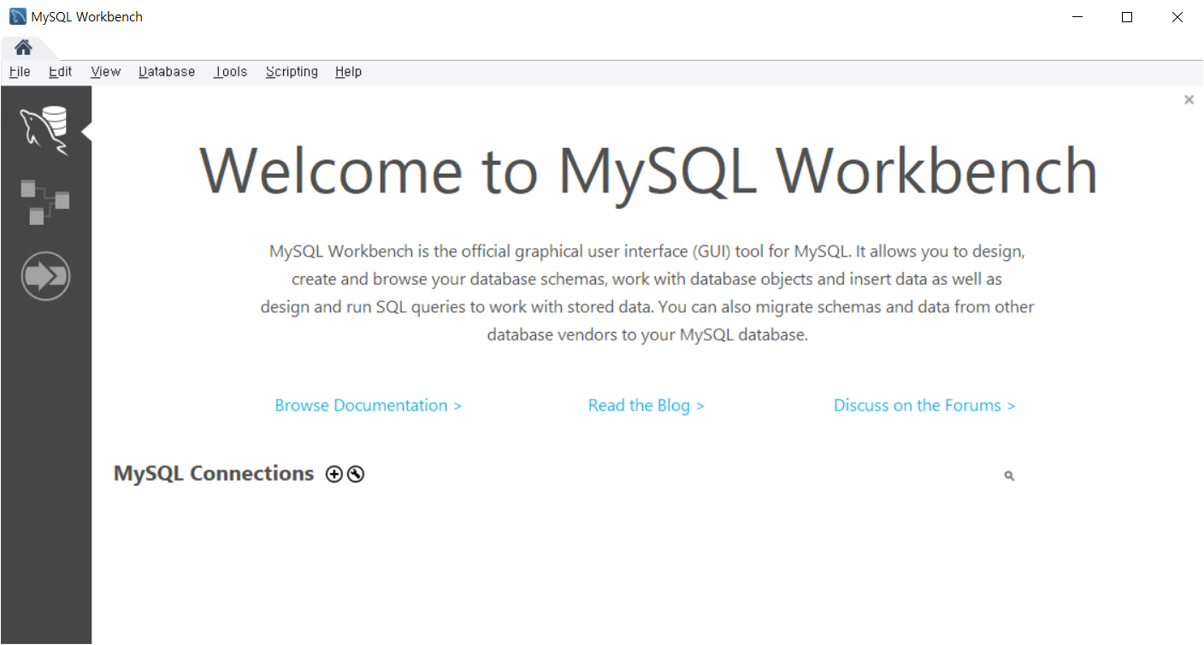Close the welcome panel with the X icon
This screenshot has width=1204, height=645.
tap(1189, 99)
